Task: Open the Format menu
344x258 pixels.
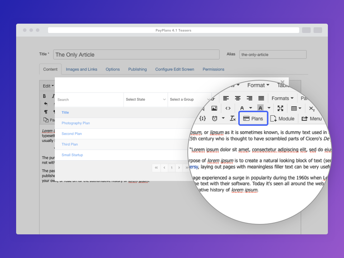Action: click(258, 85)
